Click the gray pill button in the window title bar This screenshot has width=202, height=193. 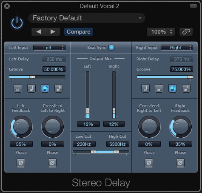[x=193, y=6]
